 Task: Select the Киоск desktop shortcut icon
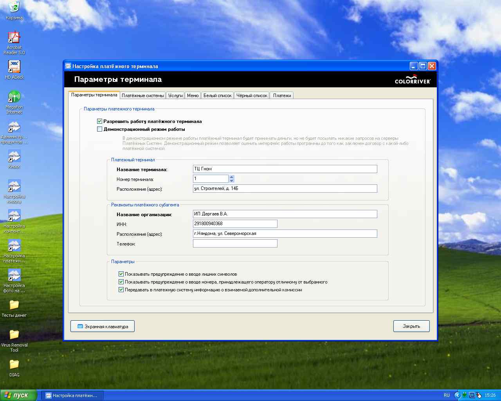pyautogui.click(x=14, y=157)
